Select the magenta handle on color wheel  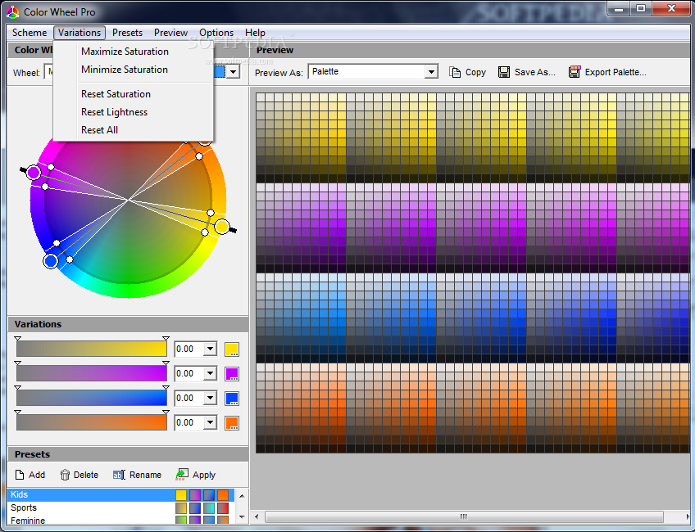(34, 172)
